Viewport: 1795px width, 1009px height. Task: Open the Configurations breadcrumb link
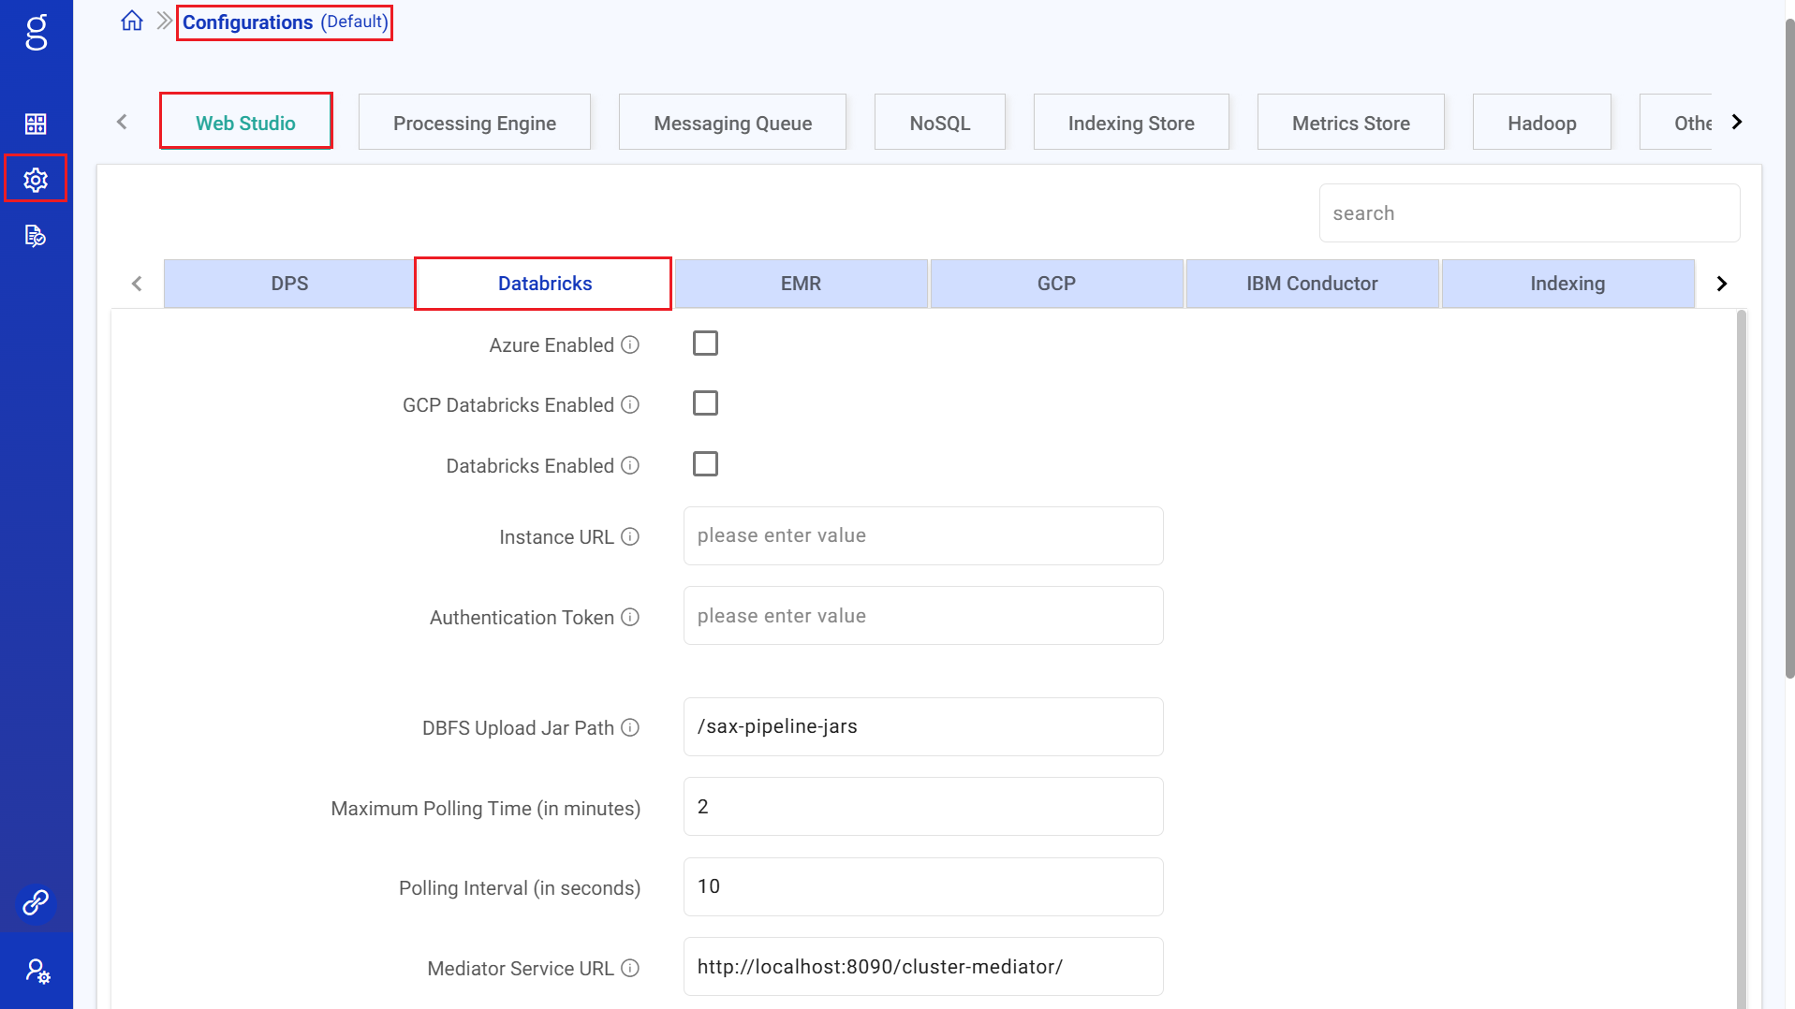coord(247,22)
